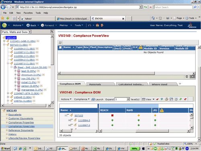
Task: Click the logout person icon in ENOVIA toolbar
Action: pyautogui.click(x=102, y=25)
